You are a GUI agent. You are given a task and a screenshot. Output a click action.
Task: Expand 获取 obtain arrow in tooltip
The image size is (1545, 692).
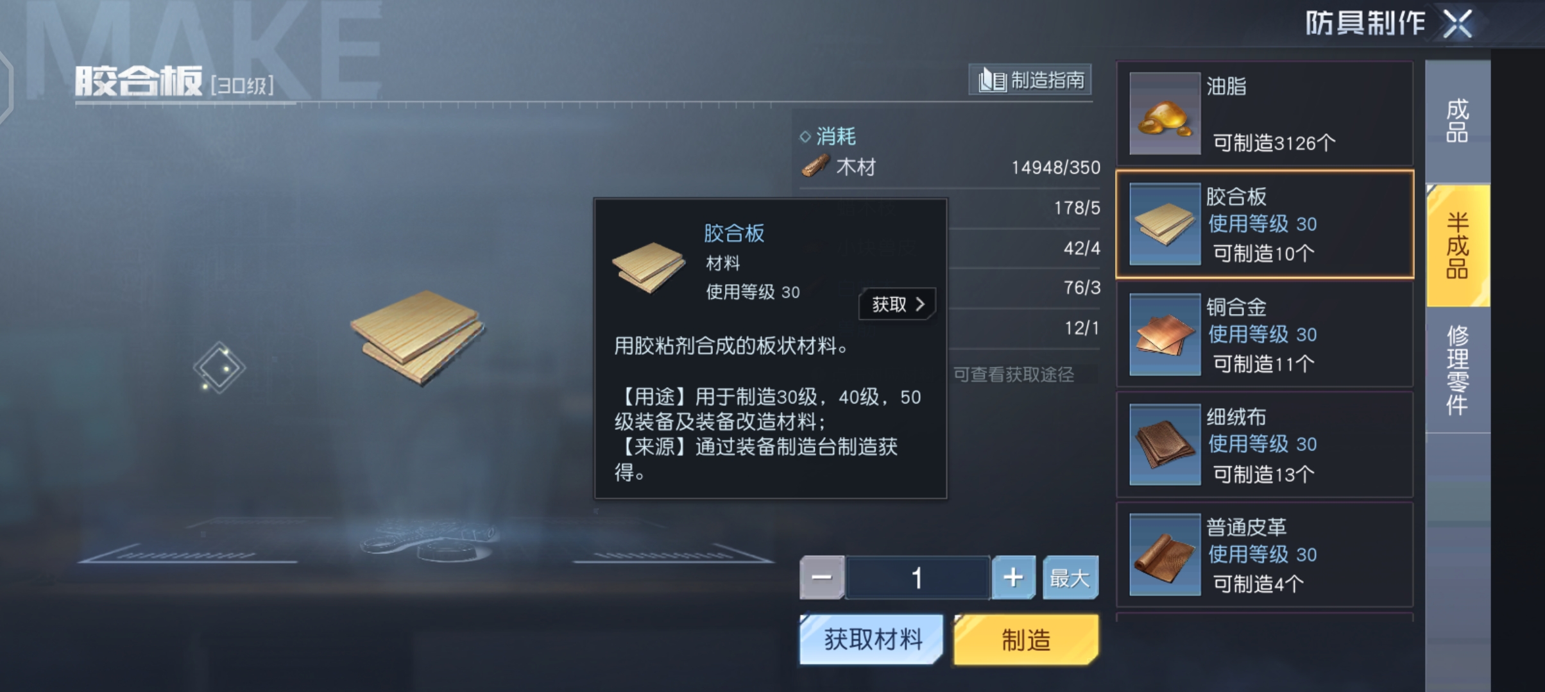tap(897, 304)
